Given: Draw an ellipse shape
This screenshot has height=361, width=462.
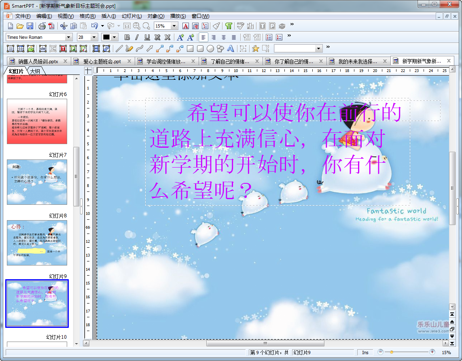Looking at the screenshot, I should (x=210, y=48).
